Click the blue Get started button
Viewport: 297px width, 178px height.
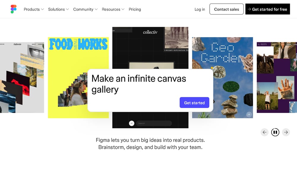(x=194, y=103)
